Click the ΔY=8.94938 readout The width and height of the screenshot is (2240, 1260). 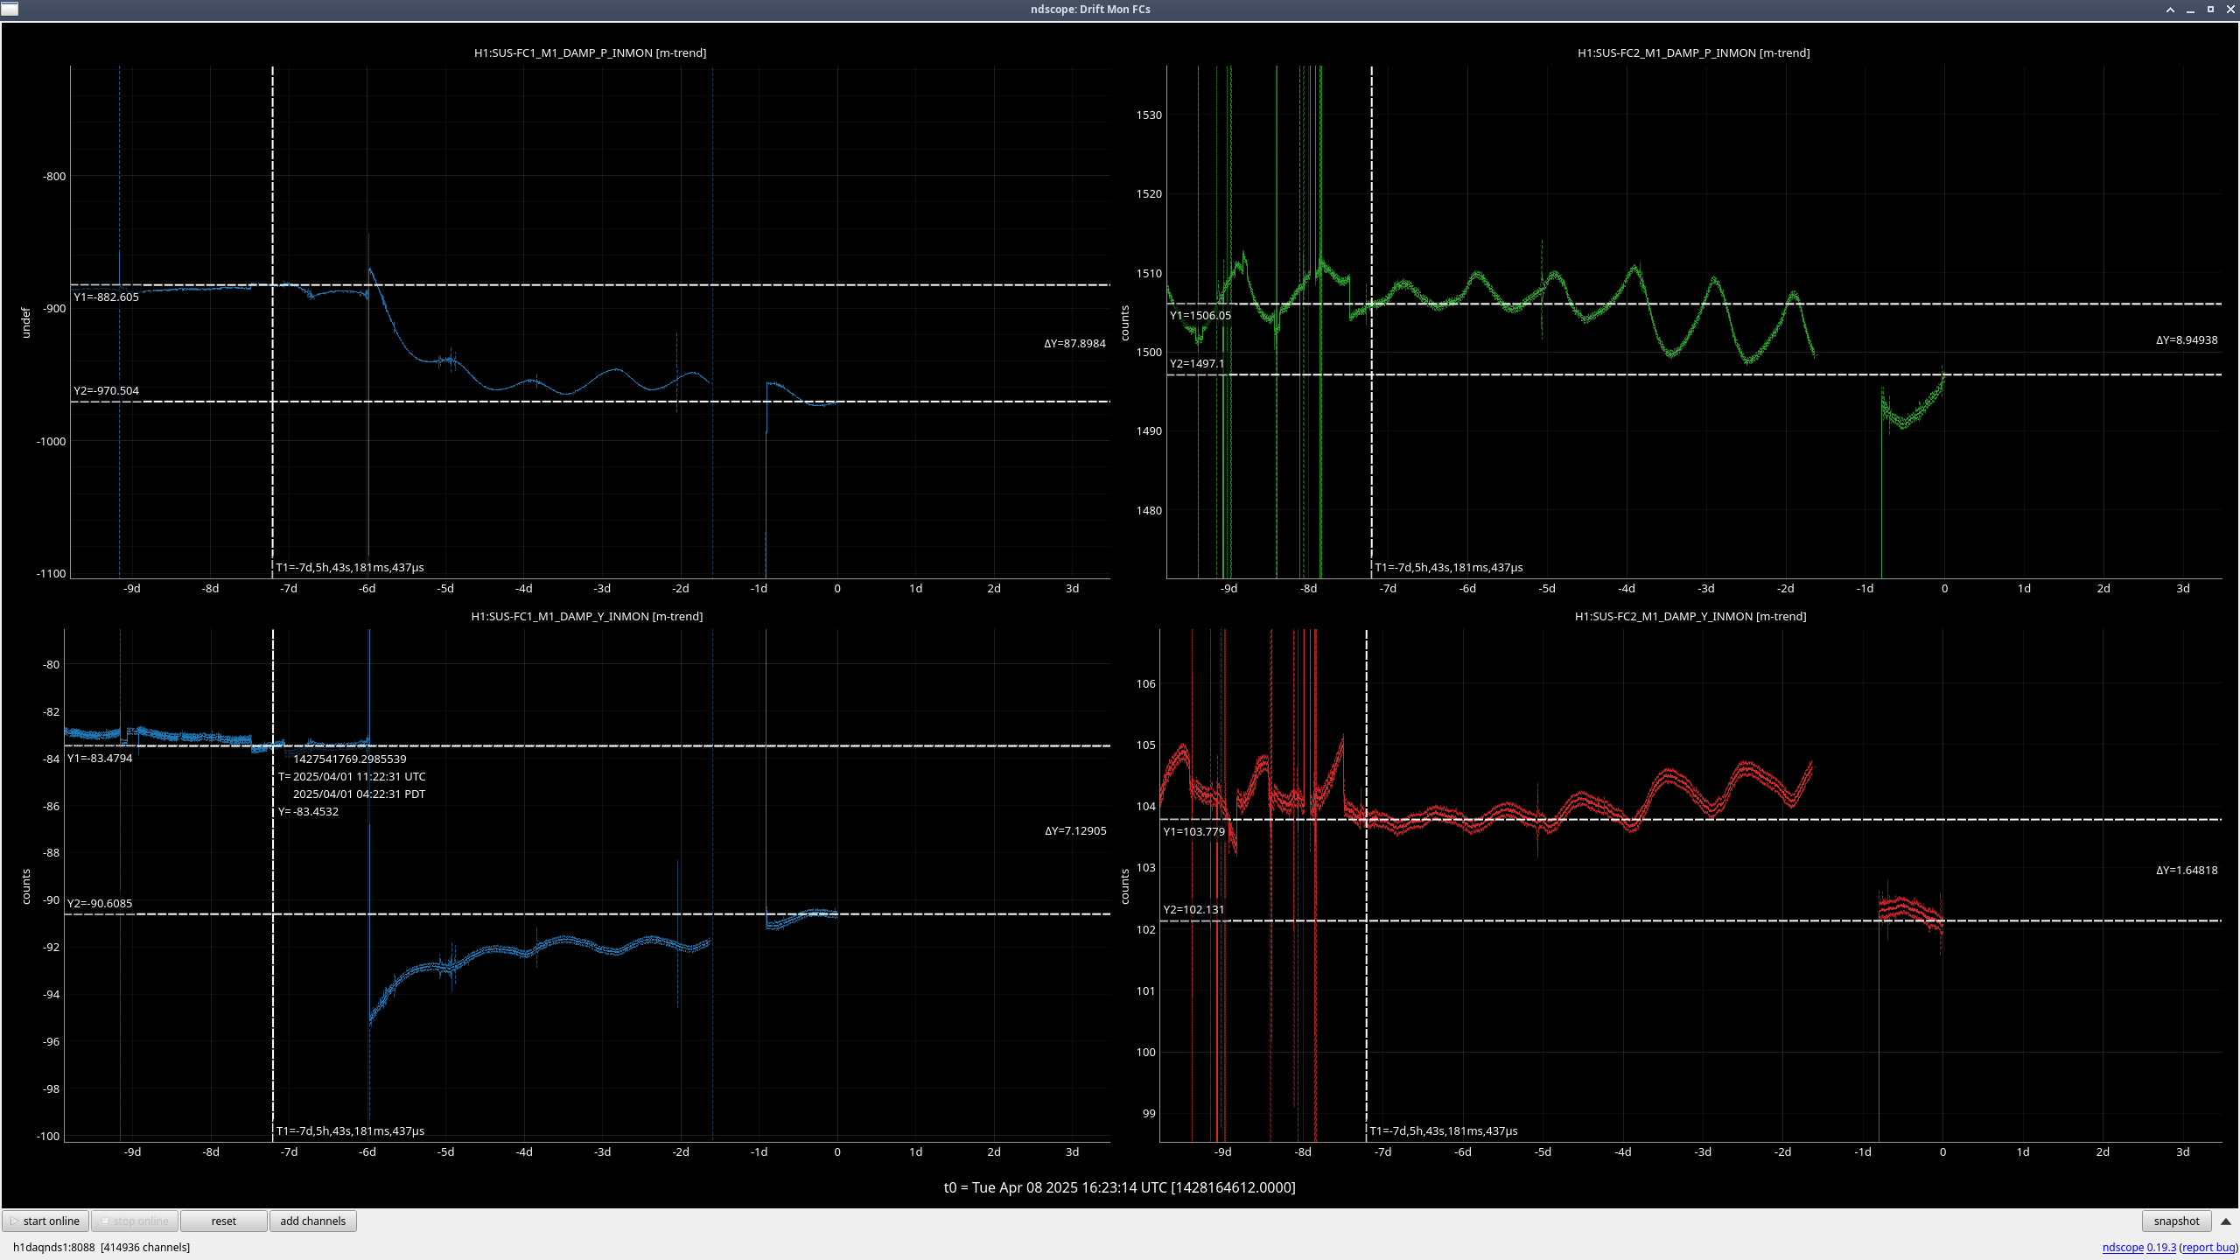[x=2187, y=340]
